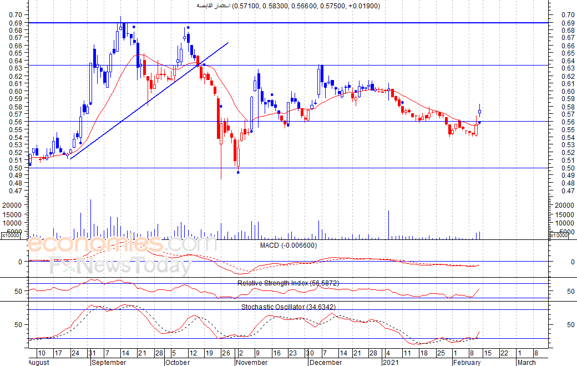Select the Relative Strength Index label
Screen dimensions: 577x366
[x=288, y=283]
